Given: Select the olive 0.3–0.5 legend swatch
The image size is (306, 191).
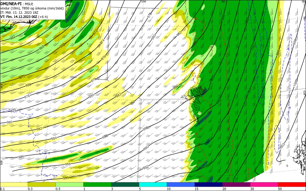Looking at the screenshot, I should coord(42,185).
